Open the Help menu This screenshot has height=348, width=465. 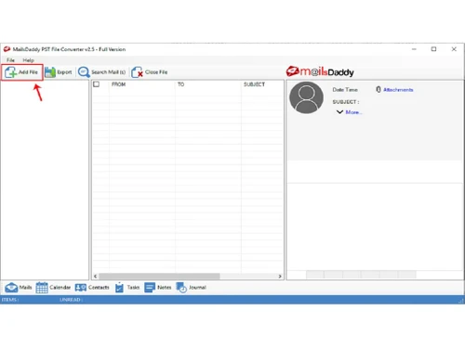[x=28, y=60]
